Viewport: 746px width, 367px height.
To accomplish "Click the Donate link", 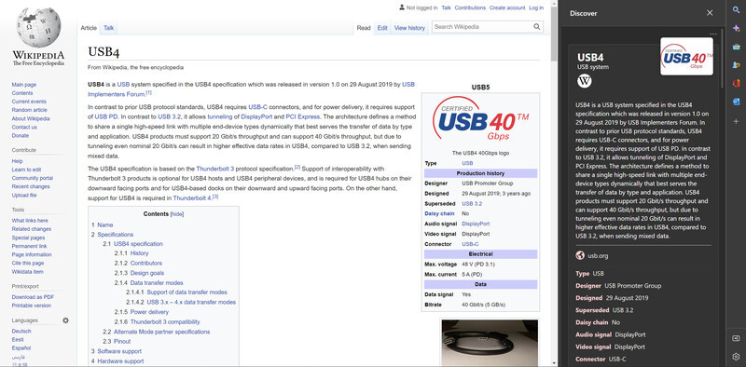I will point(21,135).
